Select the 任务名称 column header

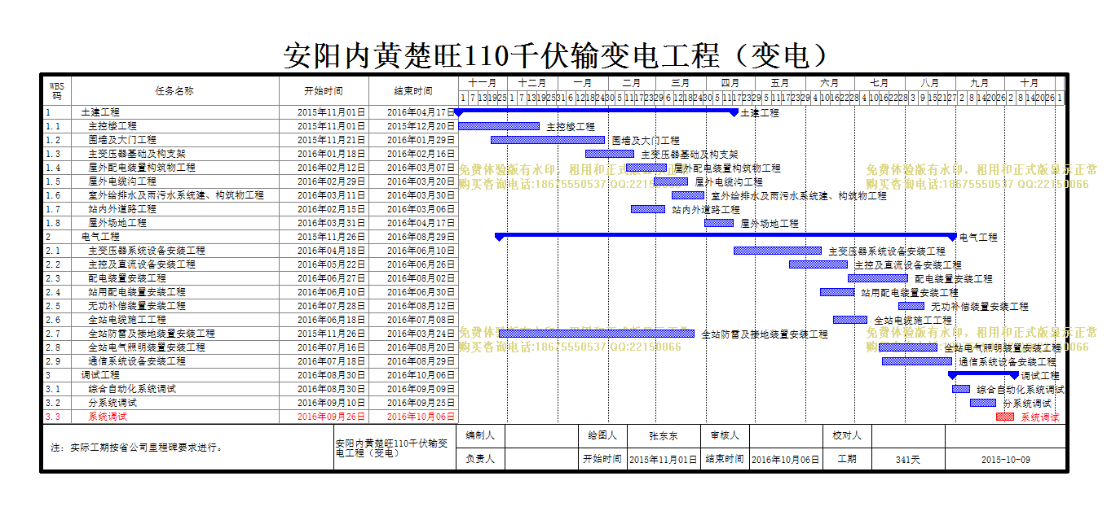tap(174, 91)
